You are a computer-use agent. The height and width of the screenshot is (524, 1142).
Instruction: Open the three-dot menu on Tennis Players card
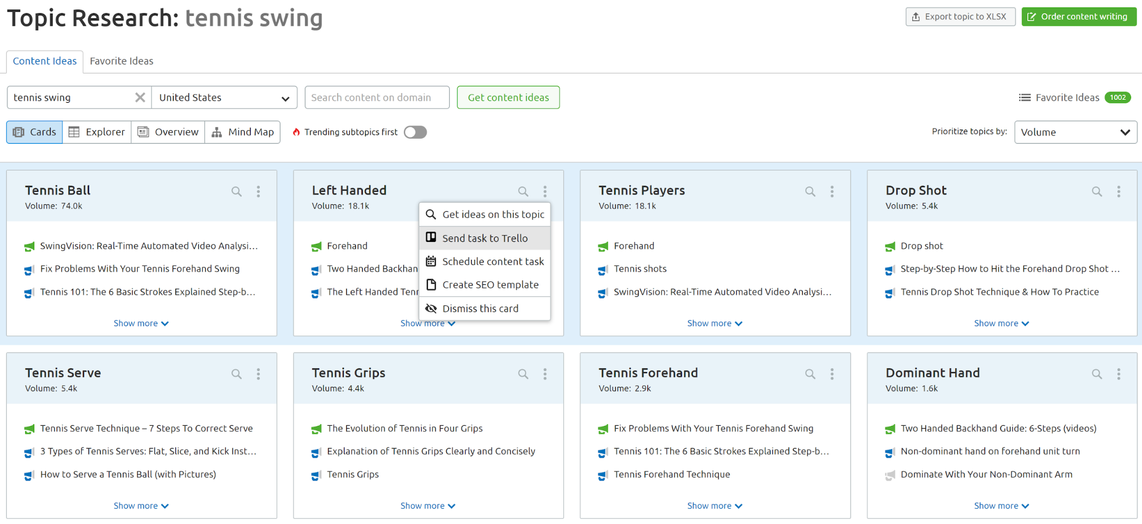(832, 191)
